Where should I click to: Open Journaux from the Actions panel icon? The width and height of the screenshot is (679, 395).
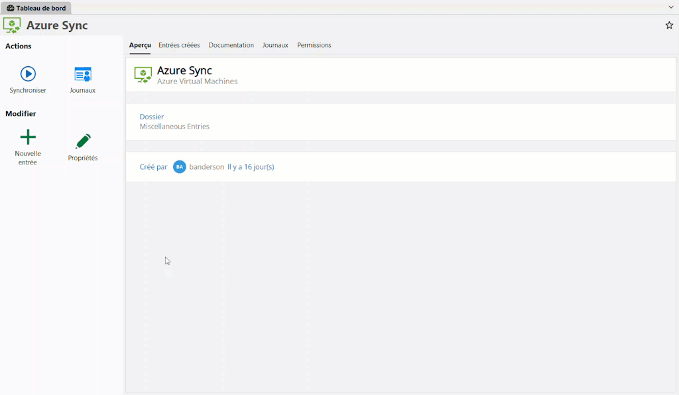(x=82, y=74)
